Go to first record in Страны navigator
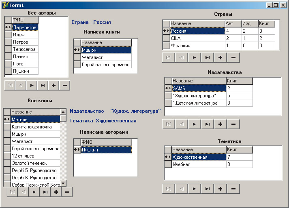289x208 pixels. click(x=169, y=58)
